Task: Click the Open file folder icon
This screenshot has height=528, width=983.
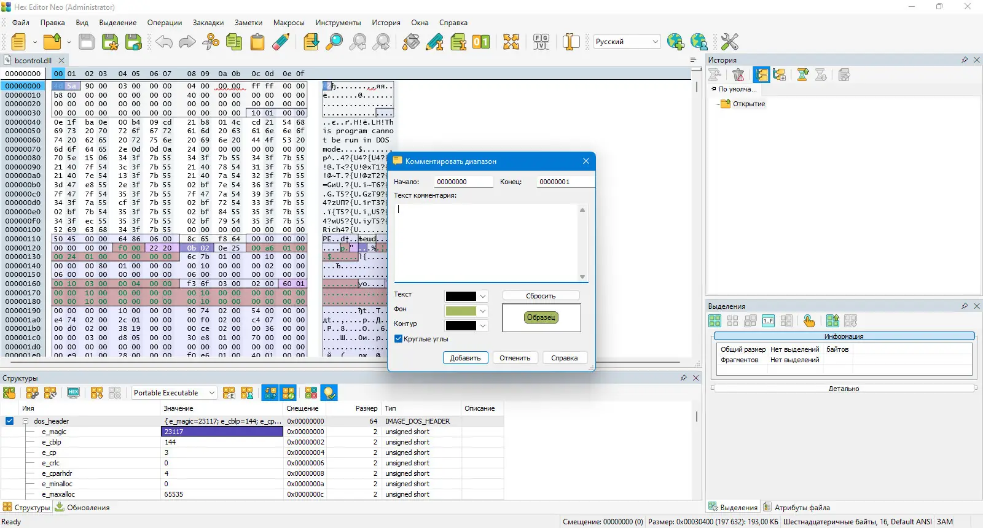Action: 52,42
